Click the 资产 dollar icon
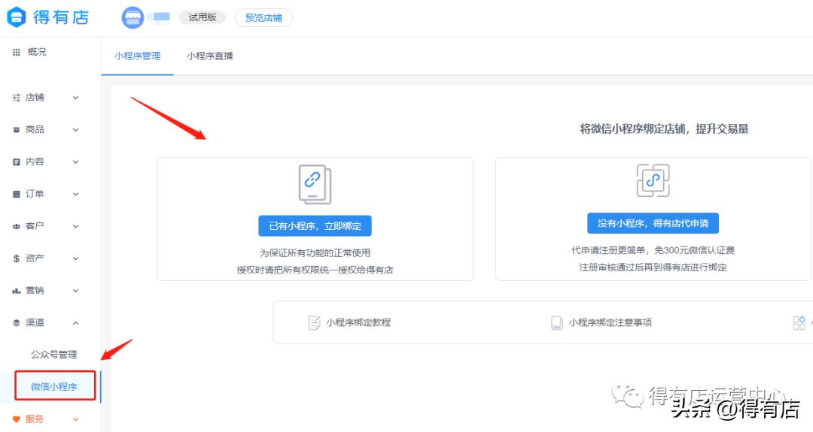 16,258
